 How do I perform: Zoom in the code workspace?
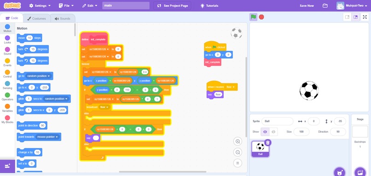[x=238, y=142]
